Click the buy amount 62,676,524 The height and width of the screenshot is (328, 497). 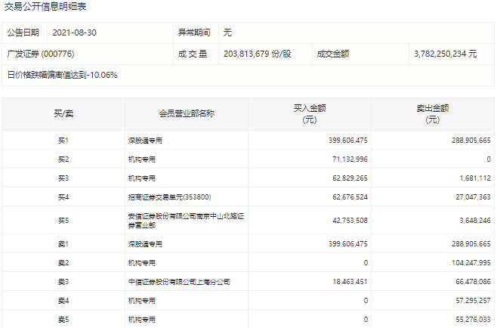click(350, 197)
